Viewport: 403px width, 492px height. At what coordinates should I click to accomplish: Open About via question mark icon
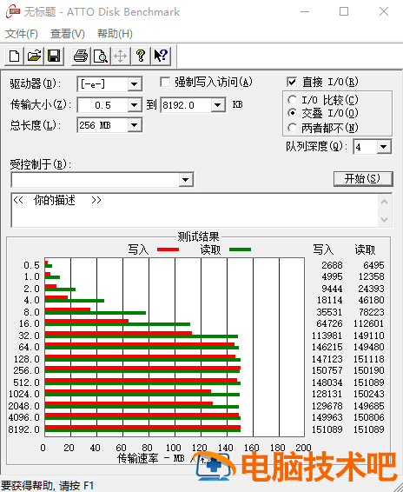point(141,57)
